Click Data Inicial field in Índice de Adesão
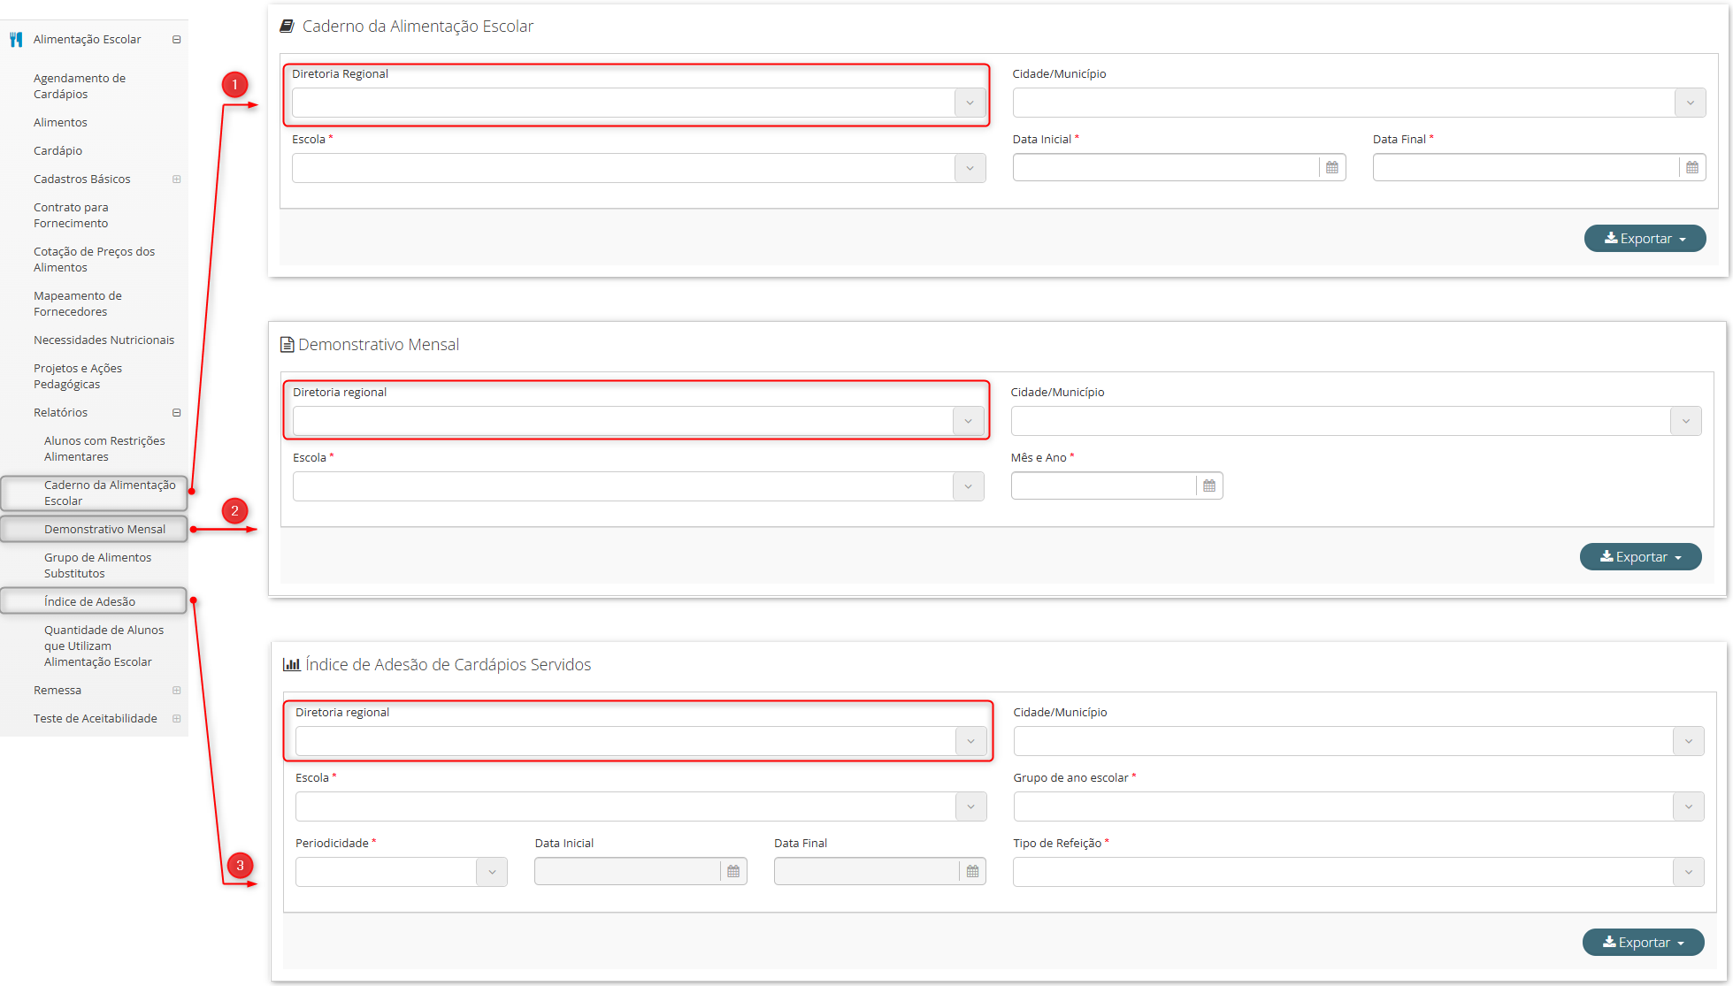The height and width of the screenshot is (986, 1733). coord(627,871)
